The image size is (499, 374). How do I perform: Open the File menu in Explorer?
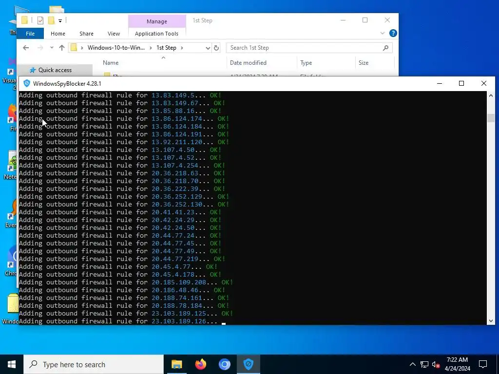point(30,34)
